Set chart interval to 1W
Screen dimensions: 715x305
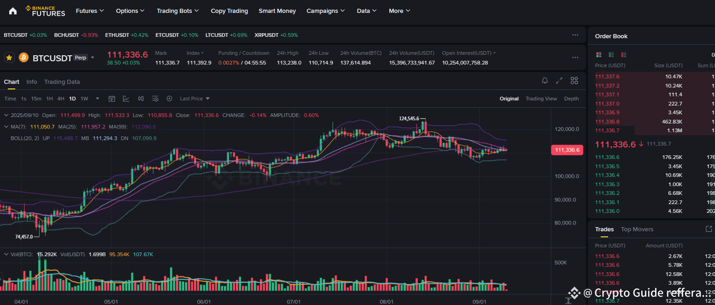click(x=84, y=99)
